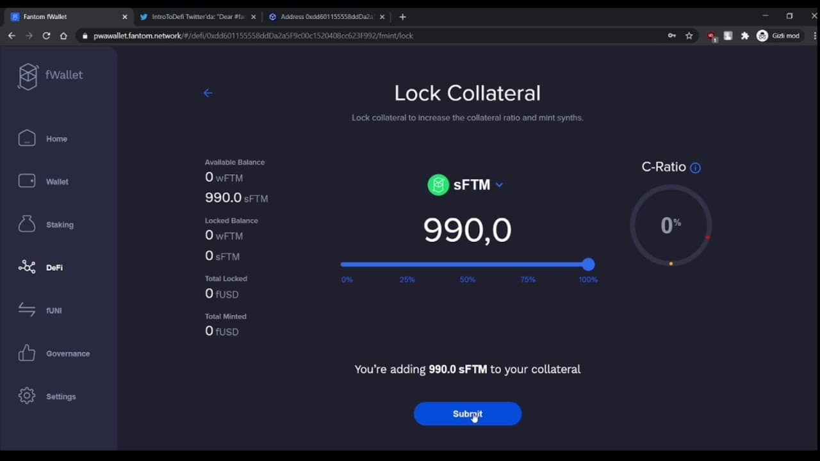Click the Total Minted 0 fUSD value

pyautogui.click(x=222, y=331)
